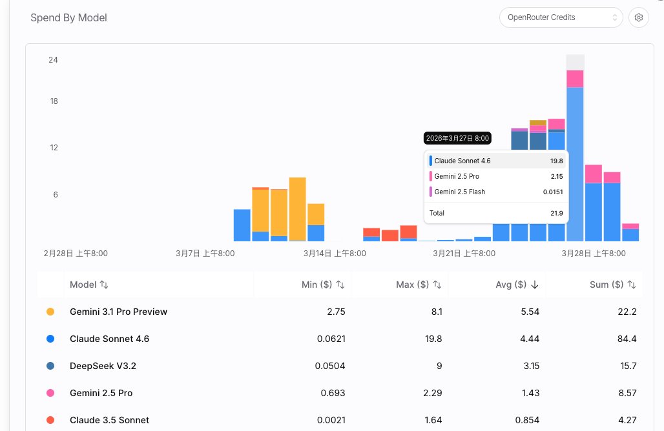Image resolution: width=664 pixels, height=431 pixels.
Task: Click the Claude Sonnet 4.6 tooltip row
Action: pyautogui.click(x=495, y=161)
